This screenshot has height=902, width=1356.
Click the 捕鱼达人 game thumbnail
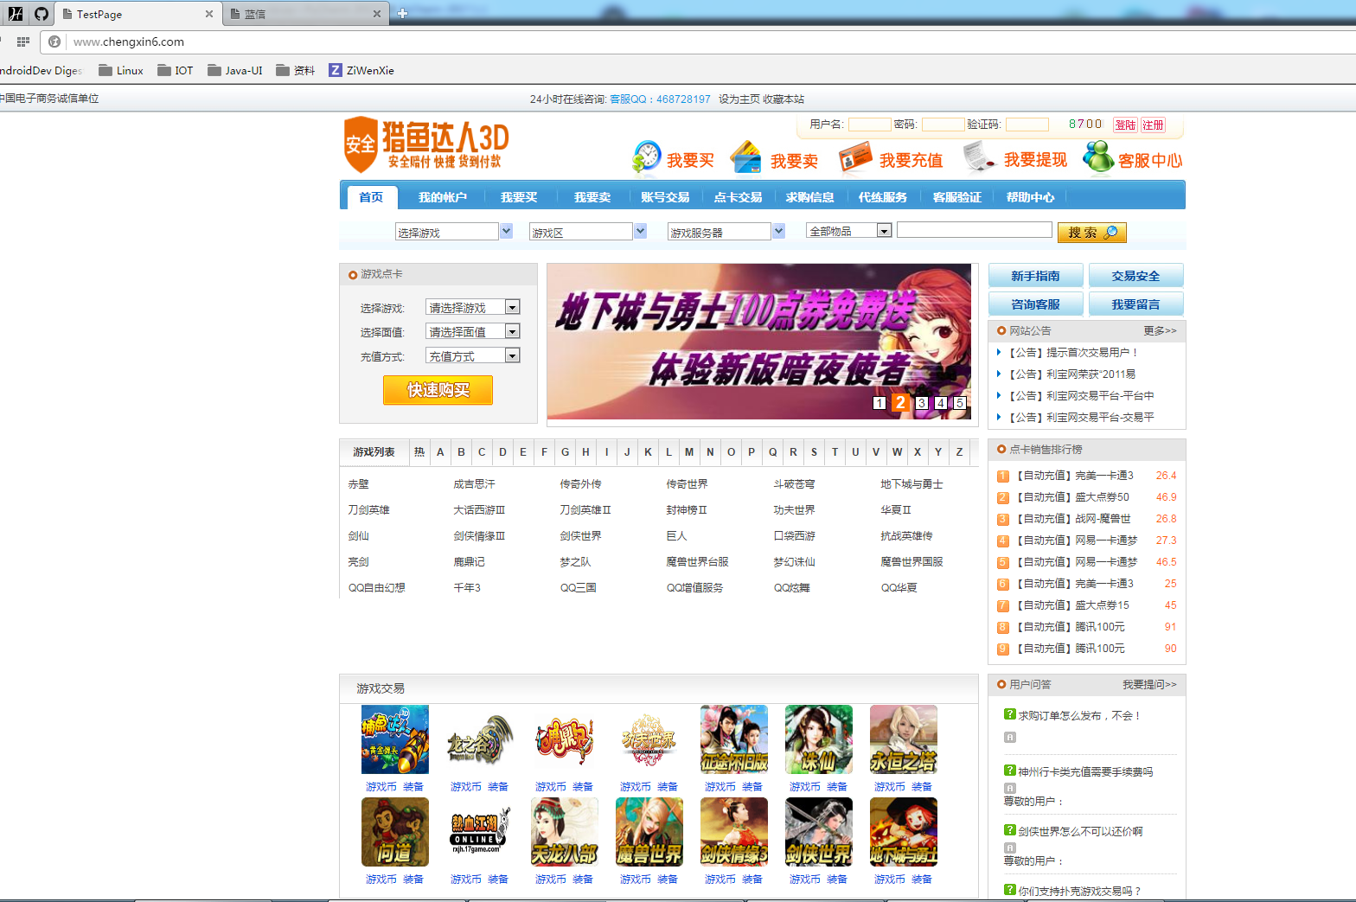point(395,739)
